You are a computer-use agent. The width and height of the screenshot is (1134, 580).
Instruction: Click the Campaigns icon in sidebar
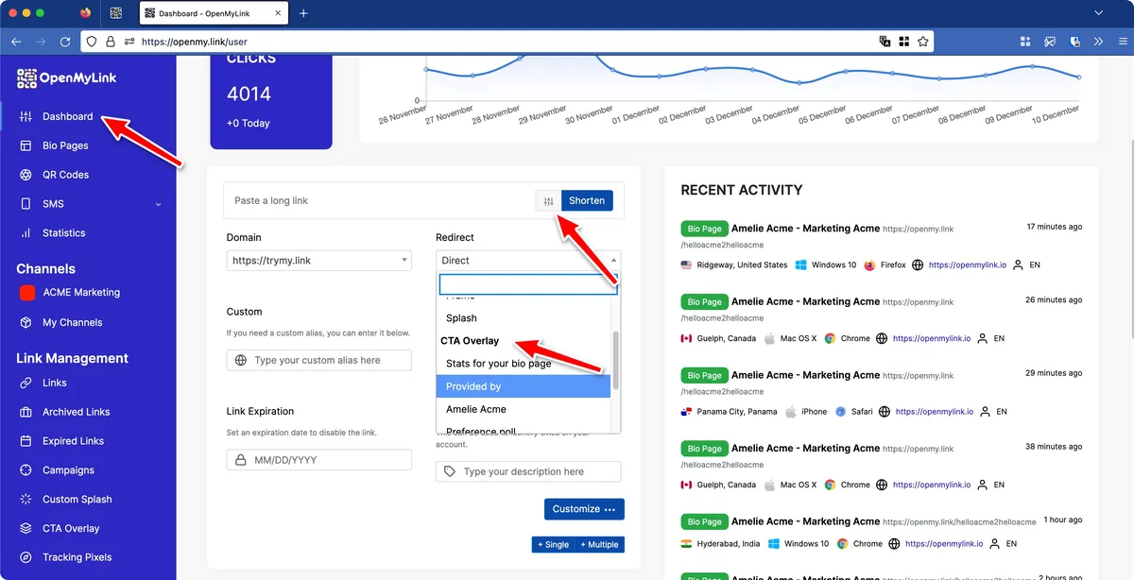point(26,470)
